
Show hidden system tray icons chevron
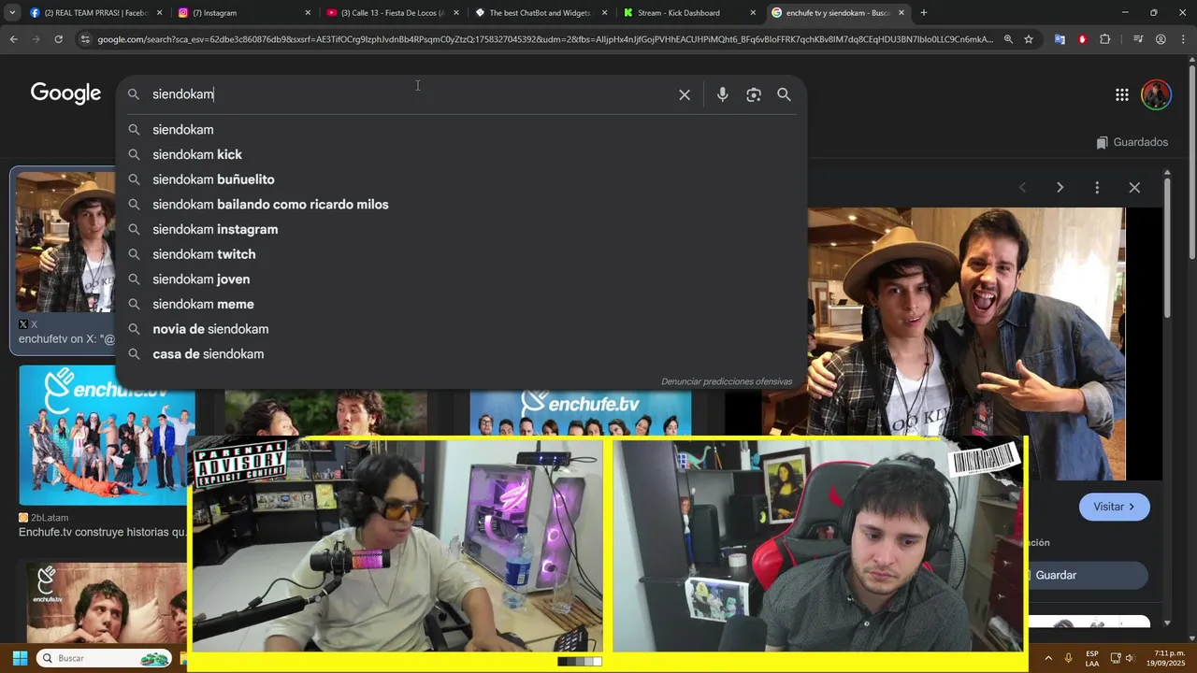pyautogui.click(x=1047, y=658)
